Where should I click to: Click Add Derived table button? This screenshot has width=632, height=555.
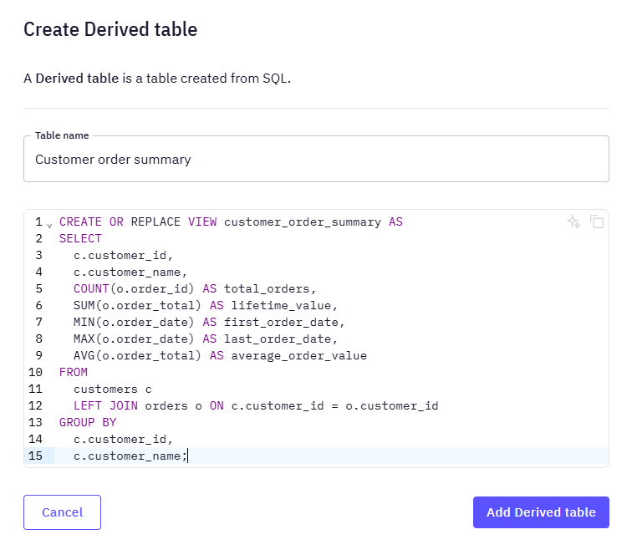[541, 512]
